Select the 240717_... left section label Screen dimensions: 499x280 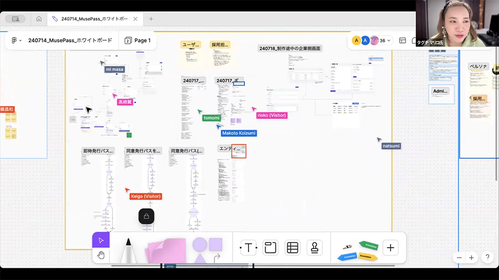coord(193,81)
